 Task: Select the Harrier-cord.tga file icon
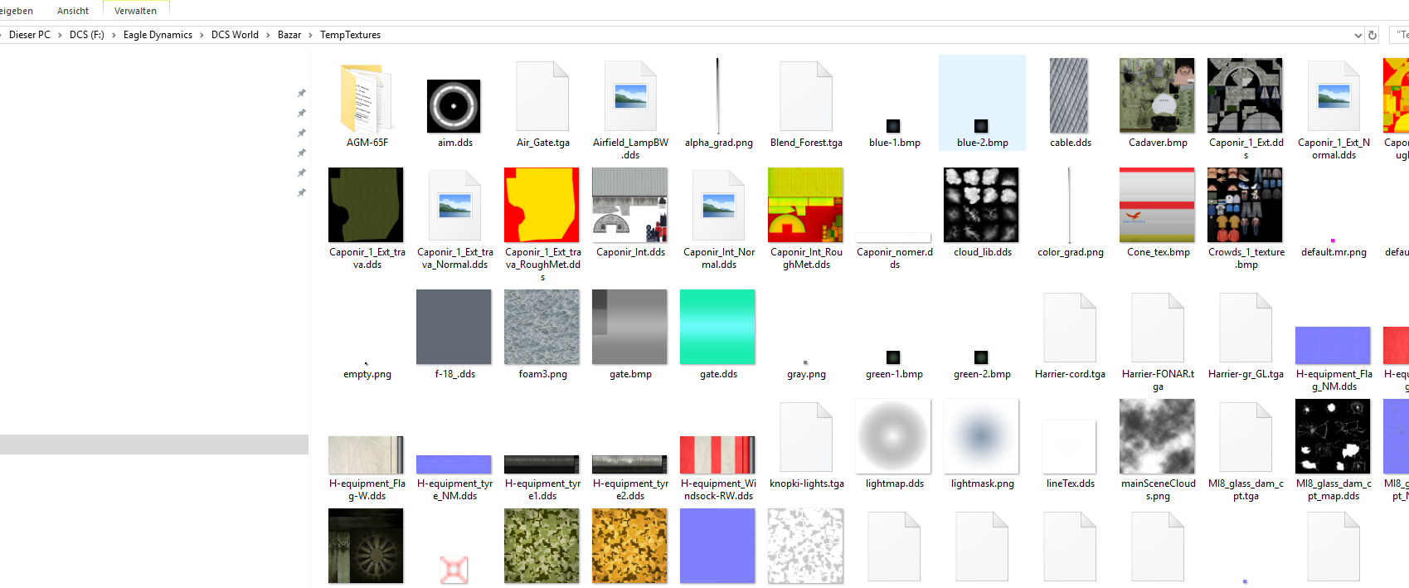click(1070, 328)
